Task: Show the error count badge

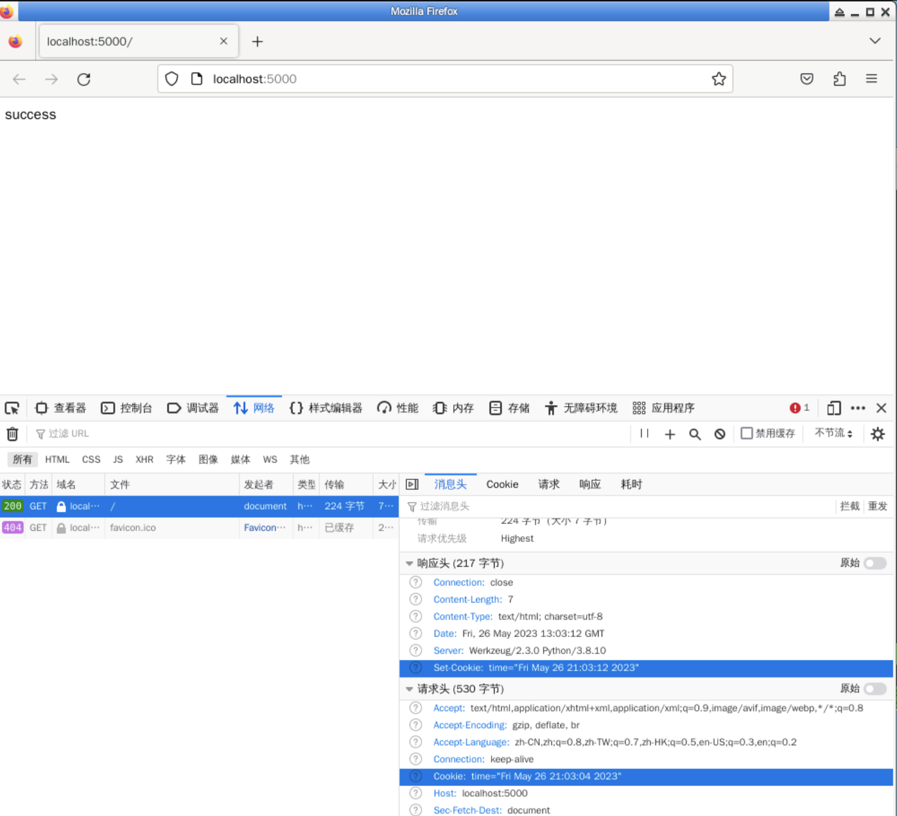Action: (x=800, y=408)
